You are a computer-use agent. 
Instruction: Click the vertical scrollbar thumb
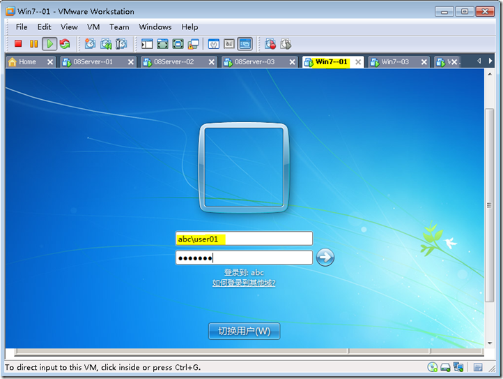(489, 205)
